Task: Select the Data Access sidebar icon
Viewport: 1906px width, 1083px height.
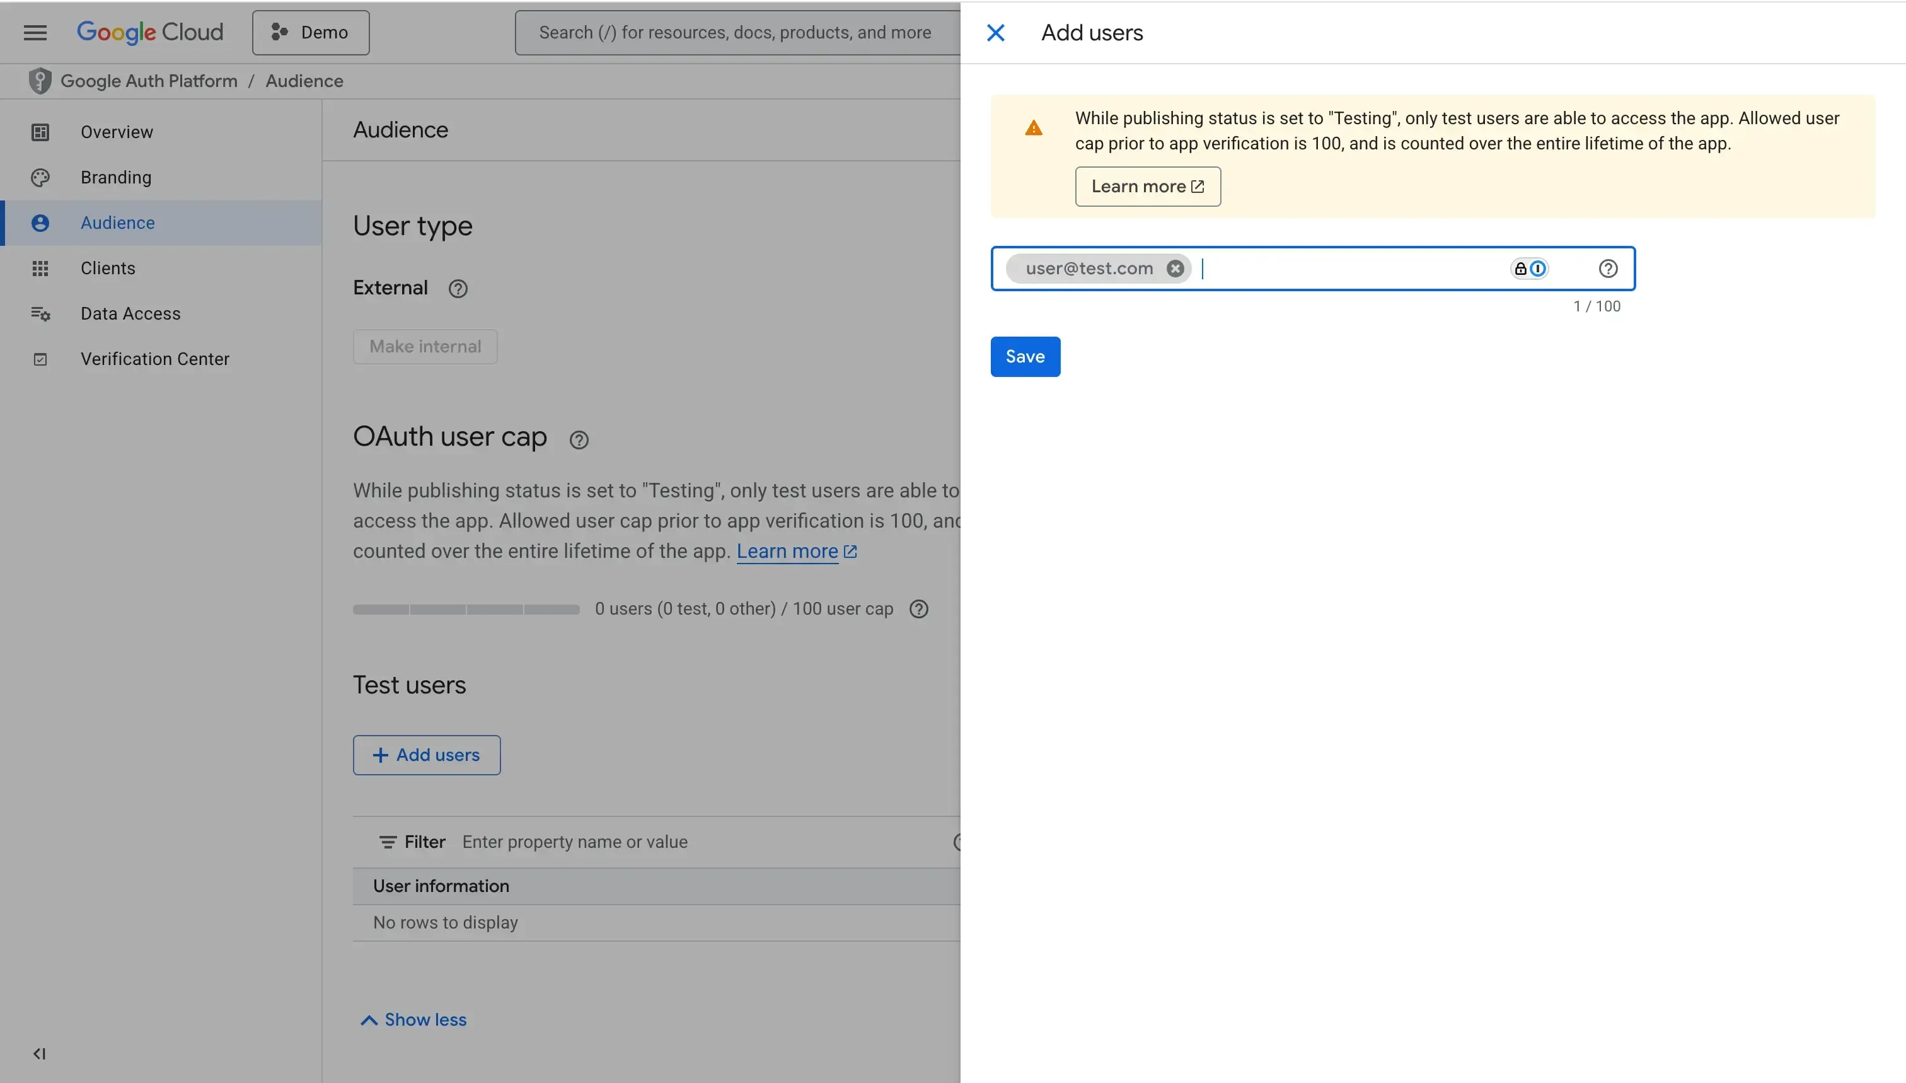Action: click(41, 314)
